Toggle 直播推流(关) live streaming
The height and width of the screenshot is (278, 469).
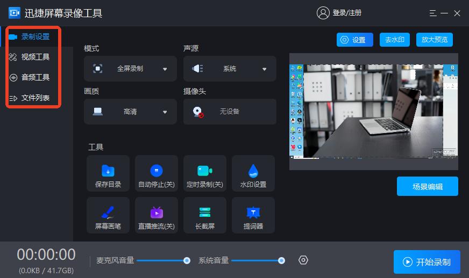pos(157,215)
